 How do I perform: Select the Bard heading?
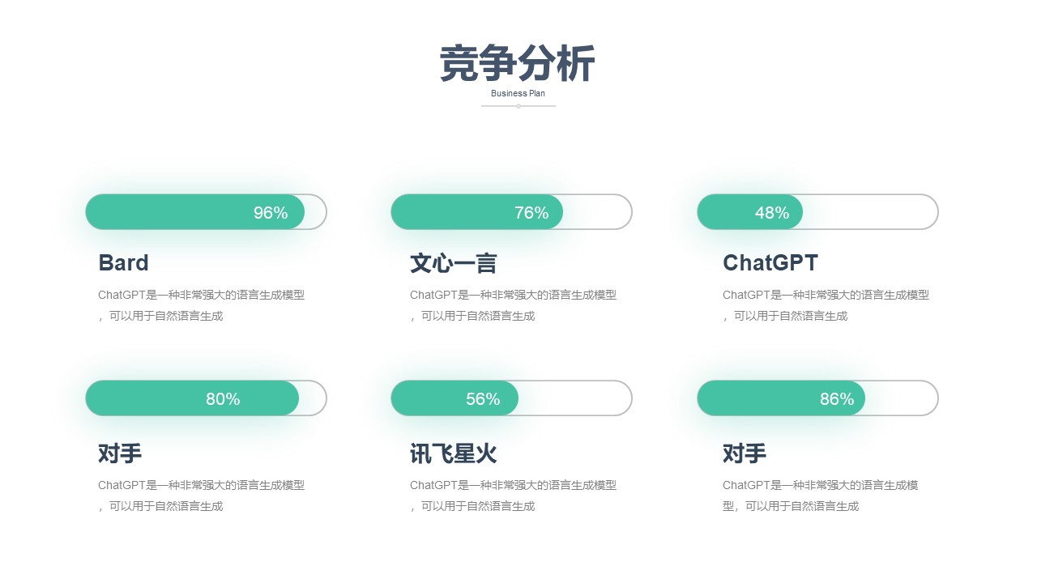[x=123, y=263]
